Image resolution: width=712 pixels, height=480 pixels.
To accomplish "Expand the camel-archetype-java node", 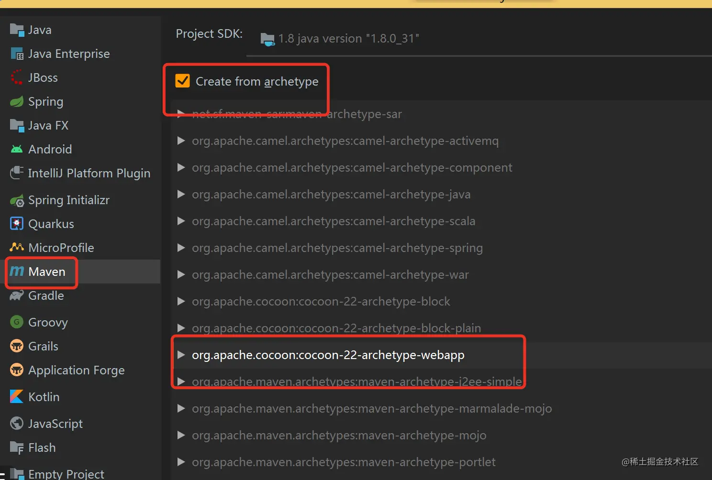I will click(181, 194).
